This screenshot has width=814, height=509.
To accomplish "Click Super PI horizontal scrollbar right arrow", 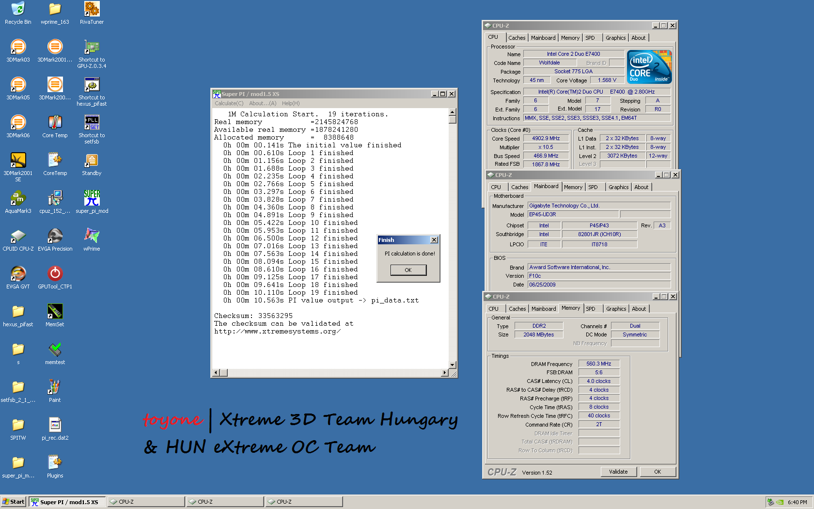I will click(445, 373).
